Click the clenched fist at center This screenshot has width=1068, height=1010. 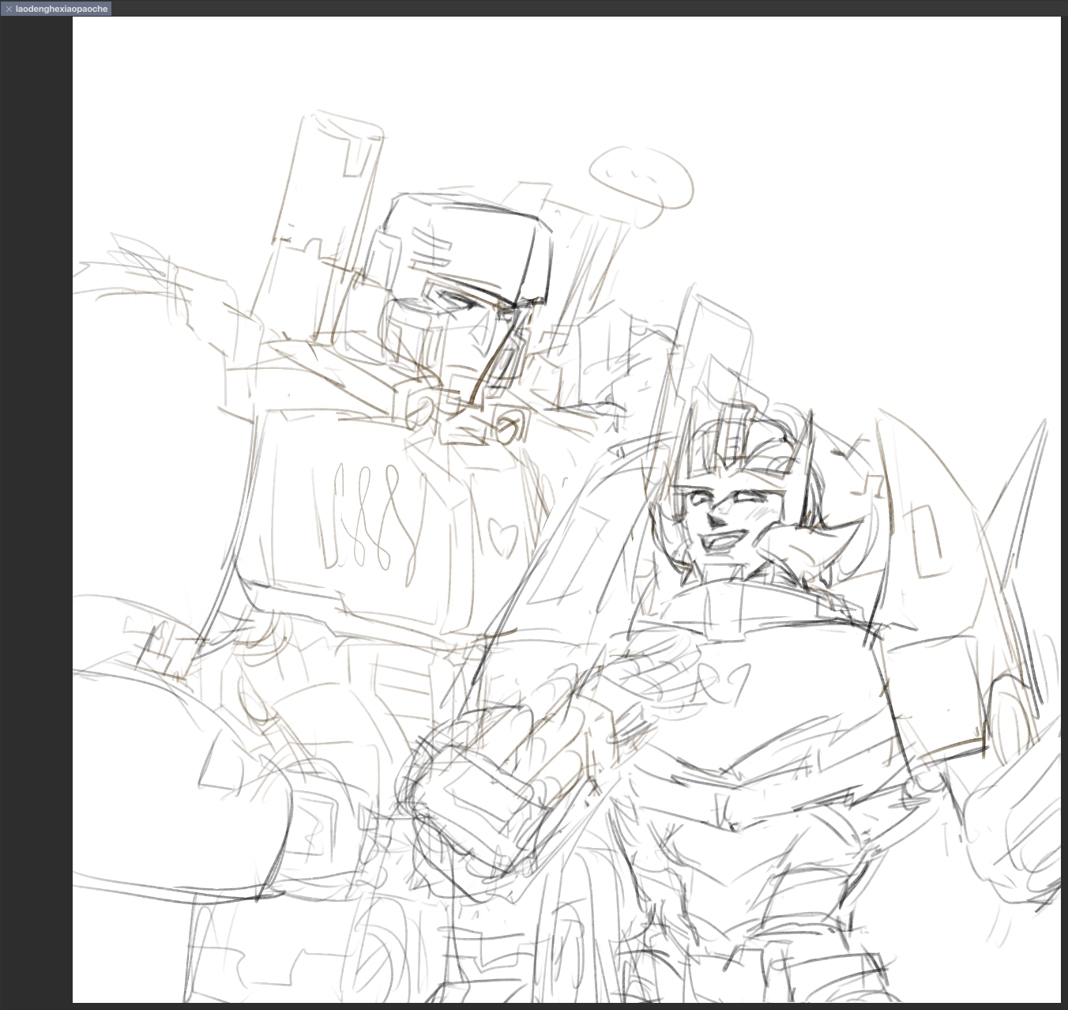coord(474,798)
